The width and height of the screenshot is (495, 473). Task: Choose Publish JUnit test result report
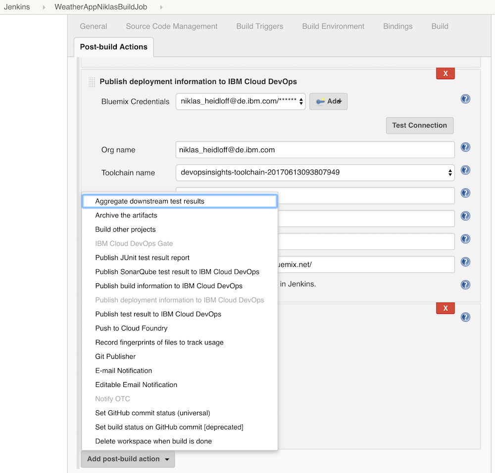[x=143, y=258]
